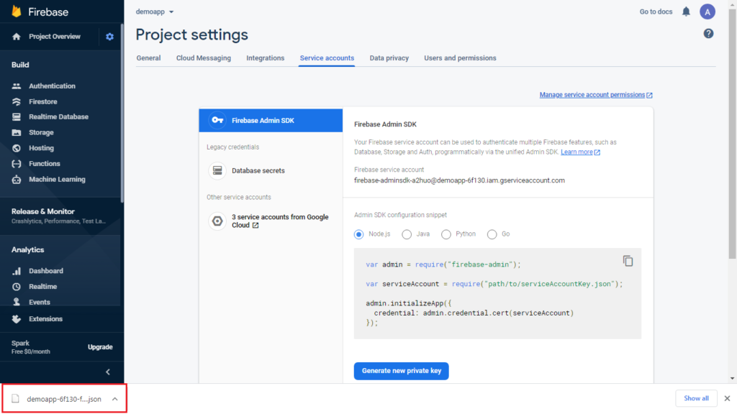The image size is (737, 414).
Task: Open notifications bell icon
Action: click(686, 11)
